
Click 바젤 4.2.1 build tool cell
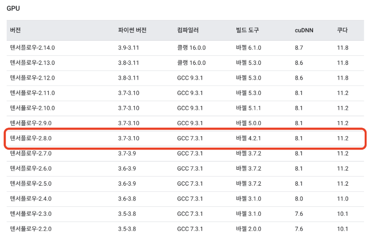pyautogui.click(x=248, y=138)
